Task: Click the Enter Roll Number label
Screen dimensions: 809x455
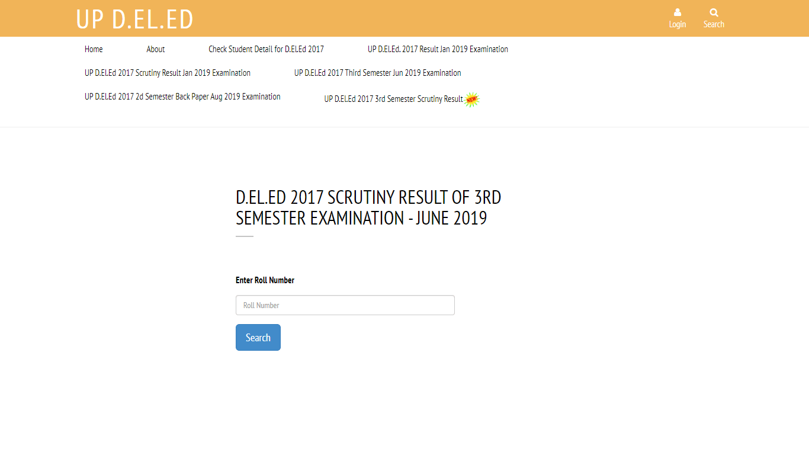Action: click(265, 280)
